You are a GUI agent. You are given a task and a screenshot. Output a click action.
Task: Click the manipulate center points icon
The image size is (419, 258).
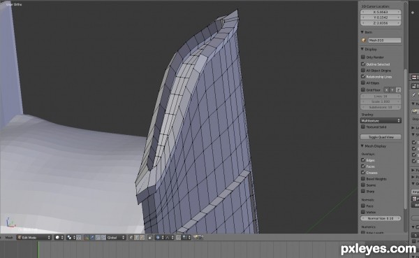pyautogui.click(x=78, y=238)
